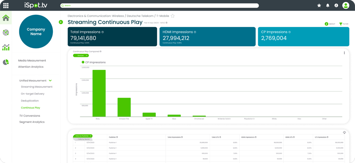Select Deduplication in the sidebar
The width and height of the screenshot is (355, 163).
click(30, 101)
